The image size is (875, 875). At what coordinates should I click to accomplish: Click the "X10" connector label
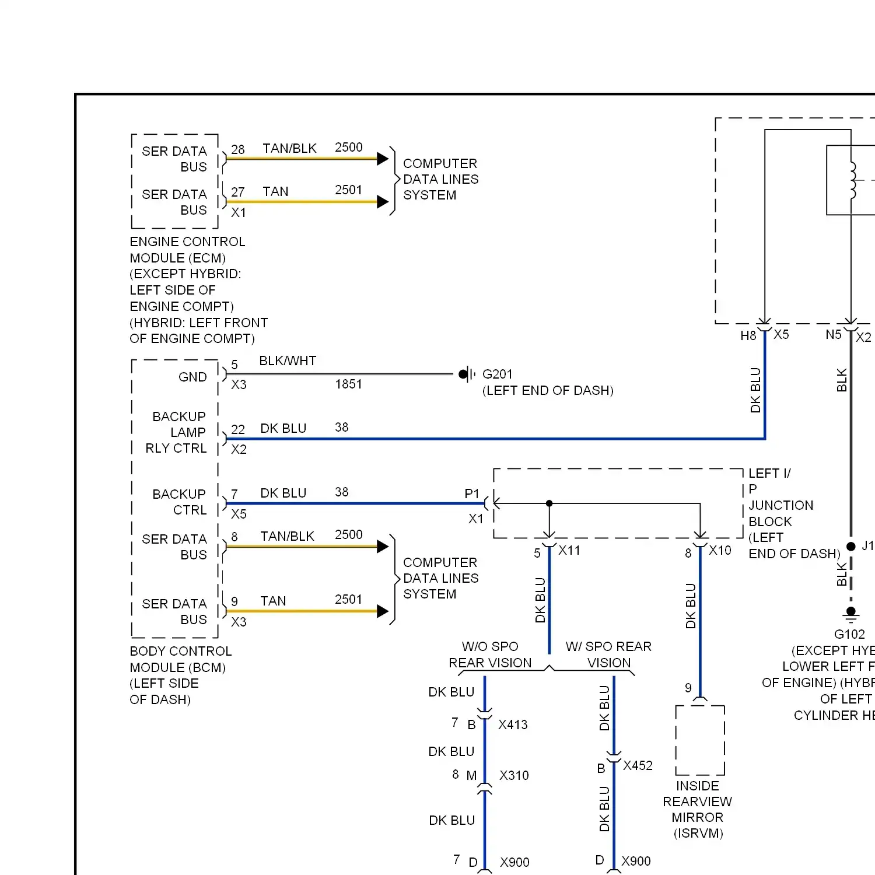(720, 550)
